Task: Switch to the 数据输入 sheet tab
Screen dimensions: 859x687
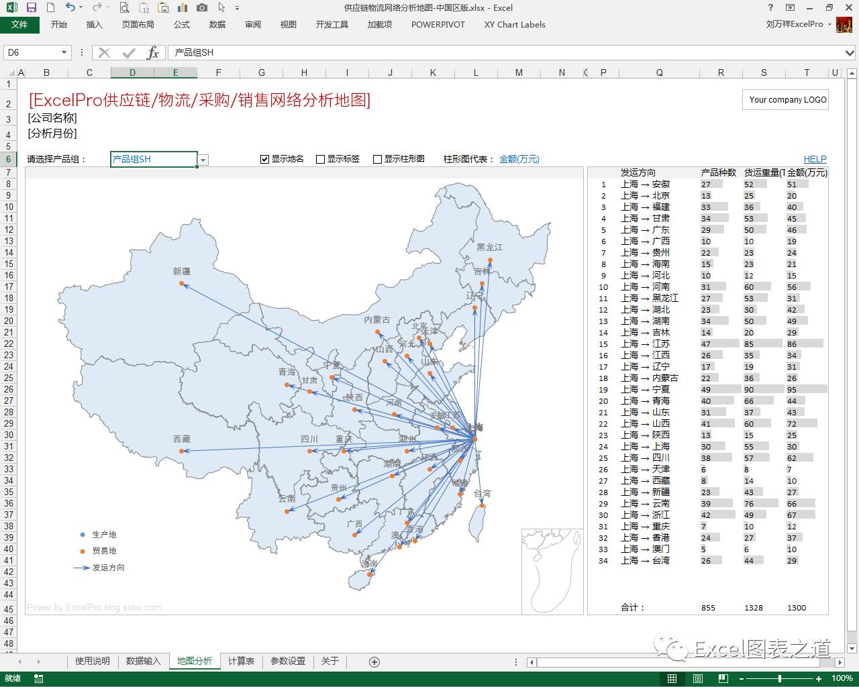Action: [x=144, y=661]
